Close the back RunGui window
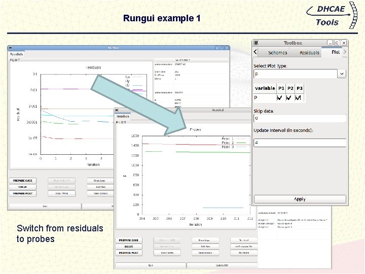Image resolution: width=365 pixels, height=274 pixels. pyautogui.click(x=227, y=48)
